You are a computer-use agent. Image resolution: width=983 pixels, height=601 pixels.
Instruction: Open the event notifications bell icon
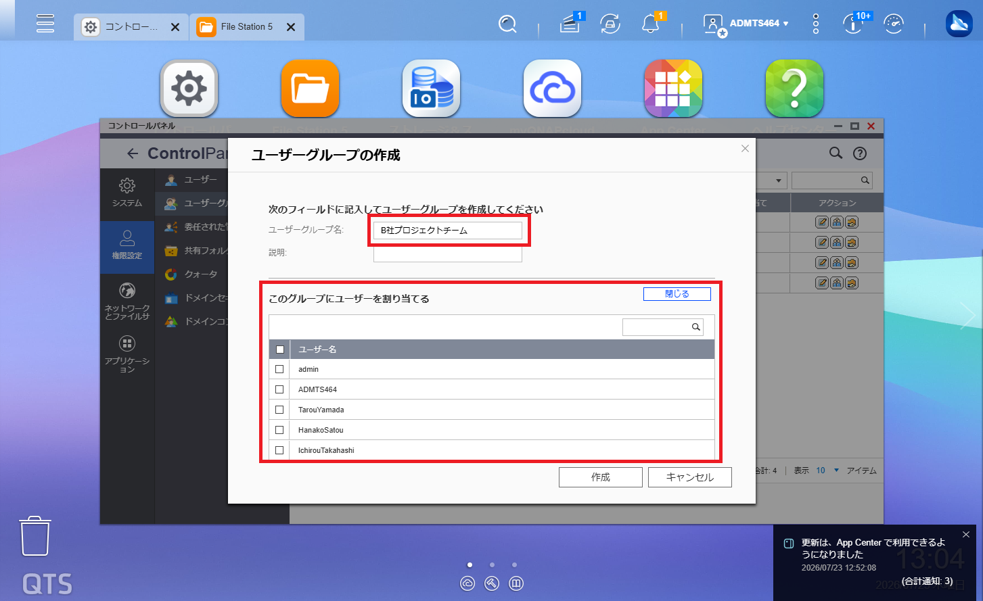pos(650,24)
